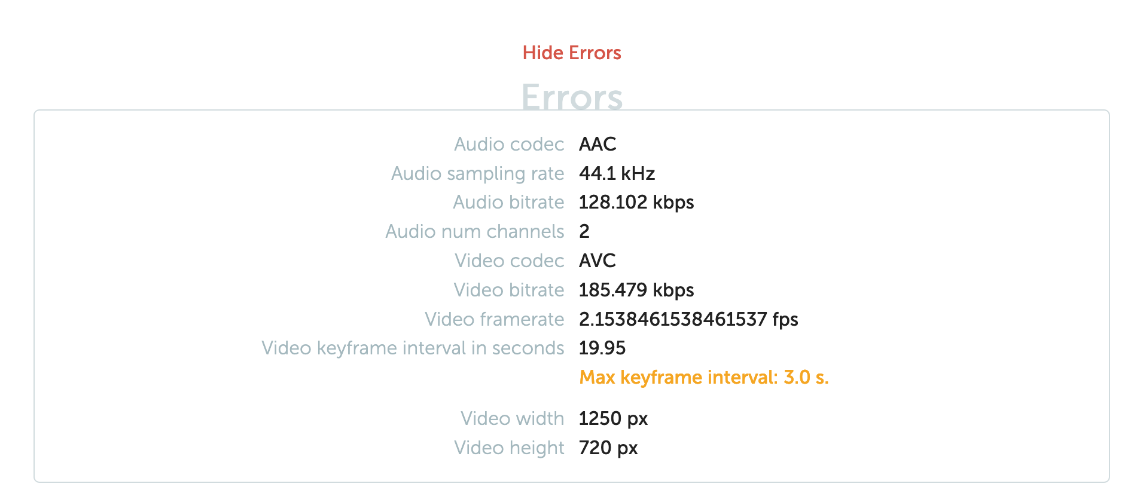
Task: Select the framerate value in fps
Action: click(688, 319)
